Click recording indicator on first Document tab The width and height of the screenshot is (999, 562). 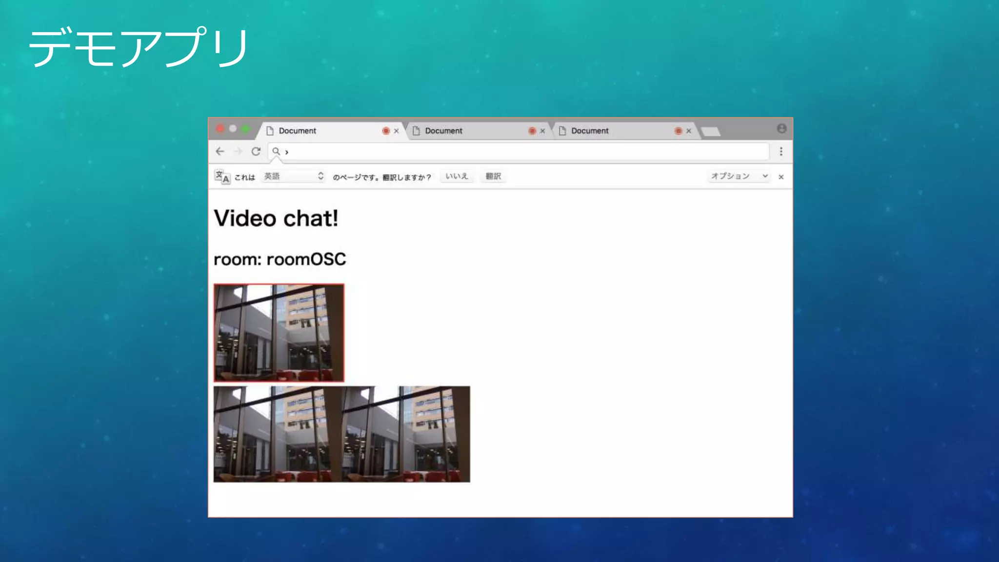(x=386, y=131)
